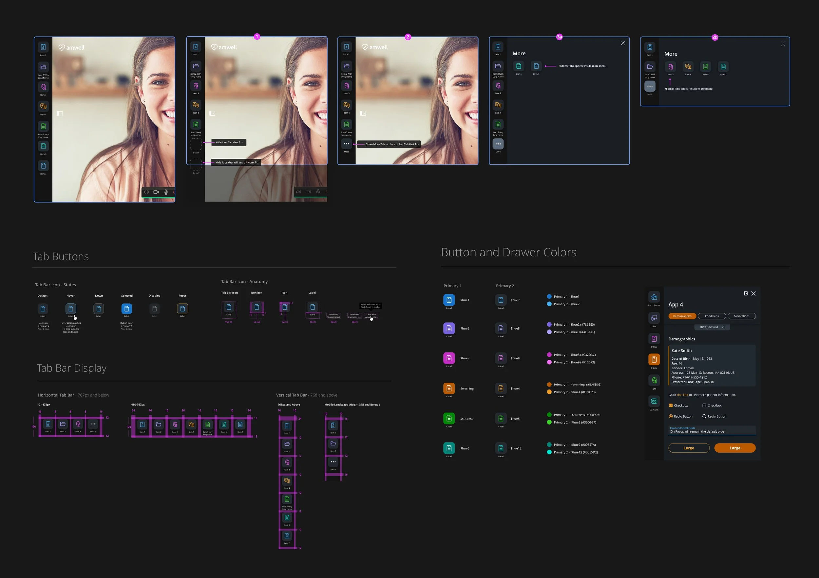
Task: Click the Tyto owl icon
Action: point(654,380)
